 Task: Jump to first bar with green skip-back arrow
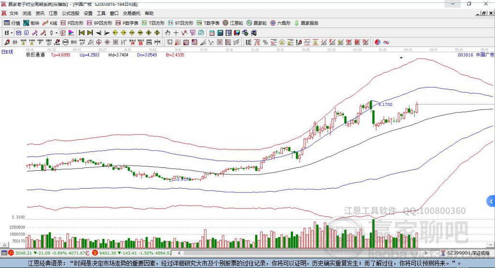pyautogui.click(x=82, y=33)
